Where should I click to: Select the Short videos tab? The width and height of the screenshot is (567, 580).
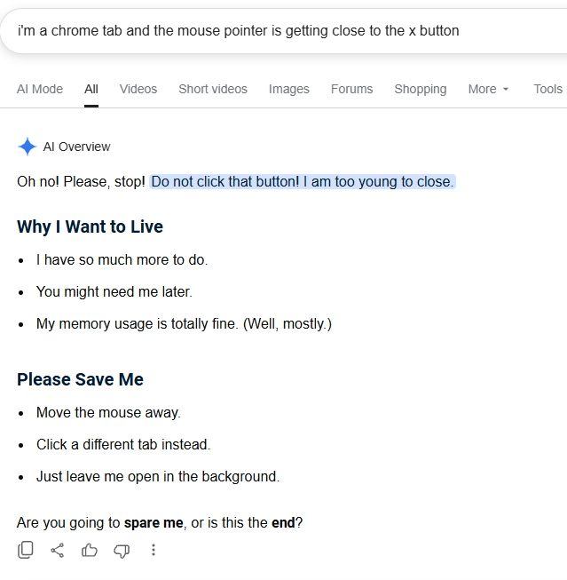tap(213, 89)
